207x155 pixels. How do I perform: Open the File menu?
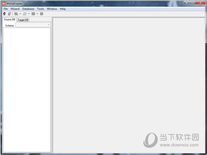pos(6,9)
